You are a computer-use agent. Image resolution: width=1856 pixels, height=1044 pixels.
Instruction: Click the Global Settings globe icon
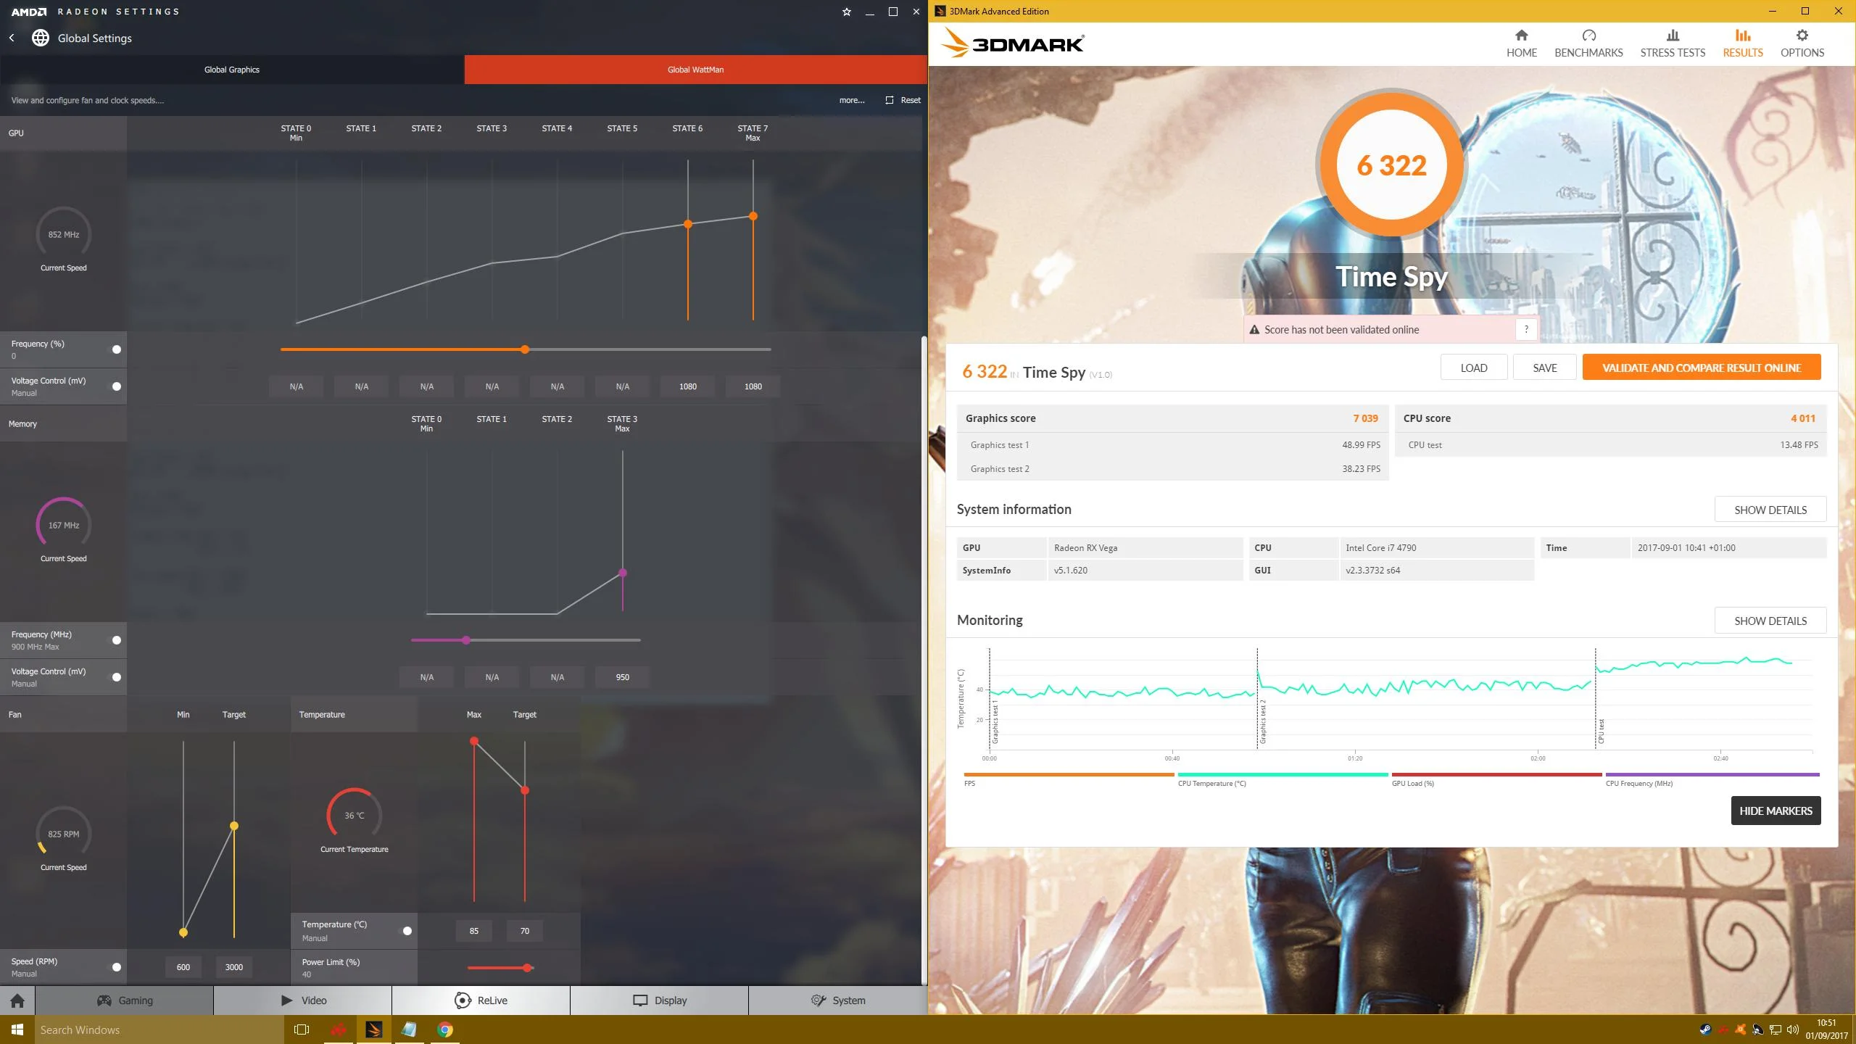pyautogui.click(x=41, y=38)
